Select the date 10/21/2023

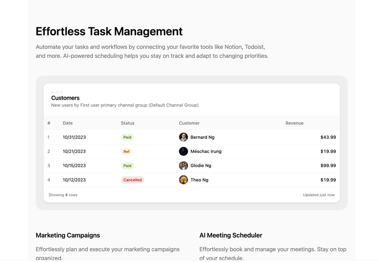[x=74, y=151]
